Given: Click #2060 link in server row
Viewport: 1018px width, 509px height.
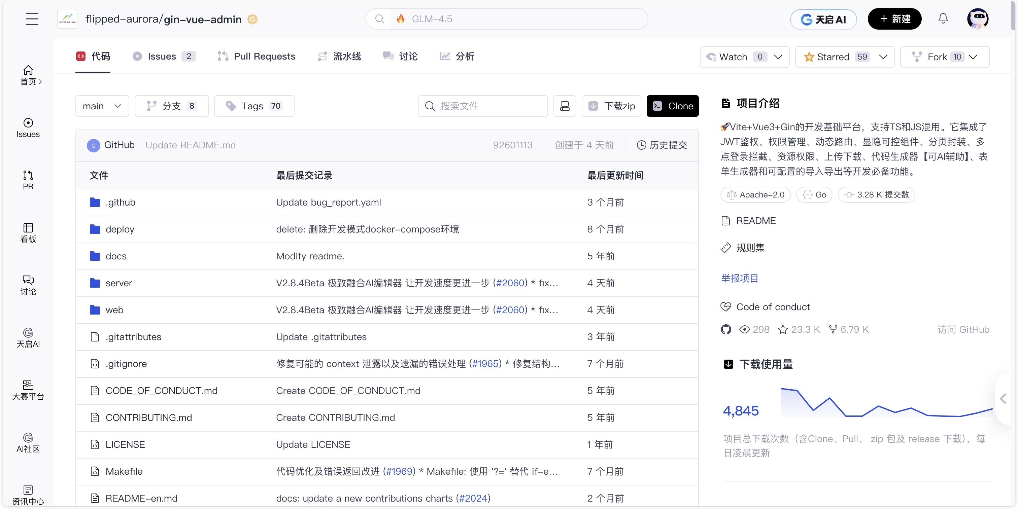Looking at the screenshot, I should (x=510, y=283).
